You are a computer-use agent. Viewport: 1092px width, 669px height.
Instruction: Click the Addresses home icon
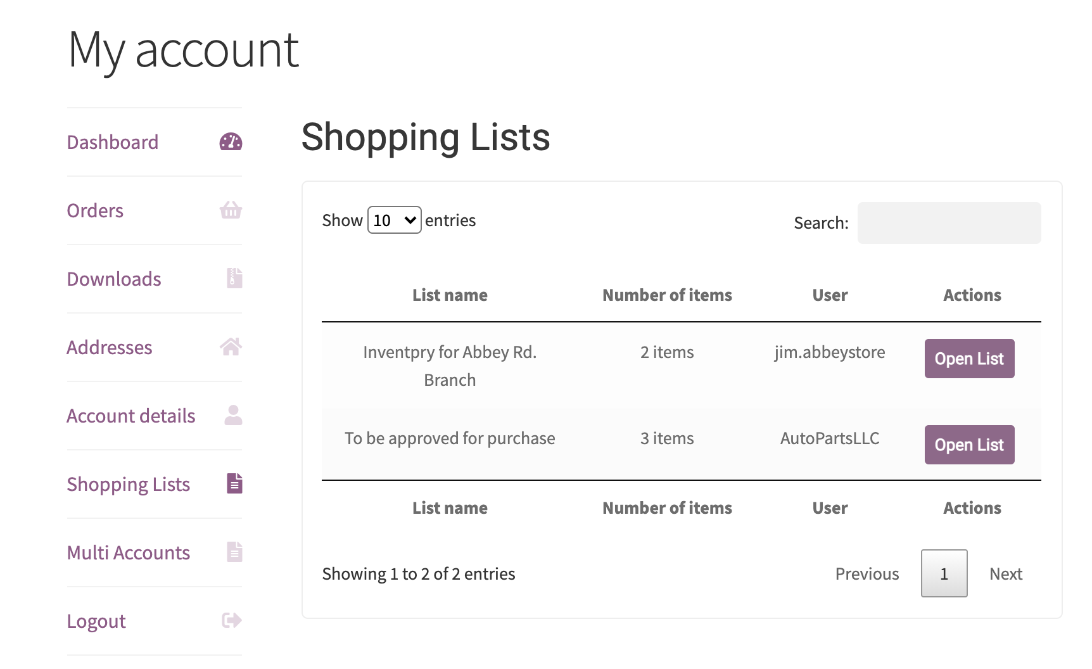point(232,347)
